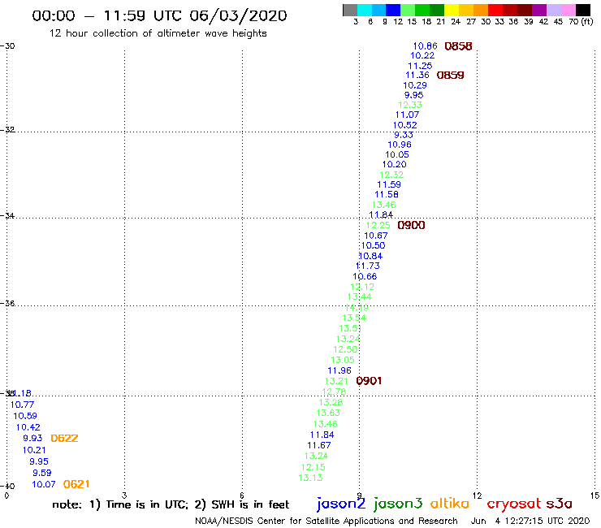Click the green 12.32 wave height value
The width and height of the screenshot is (601, 528).
click(x=391, y=175)
